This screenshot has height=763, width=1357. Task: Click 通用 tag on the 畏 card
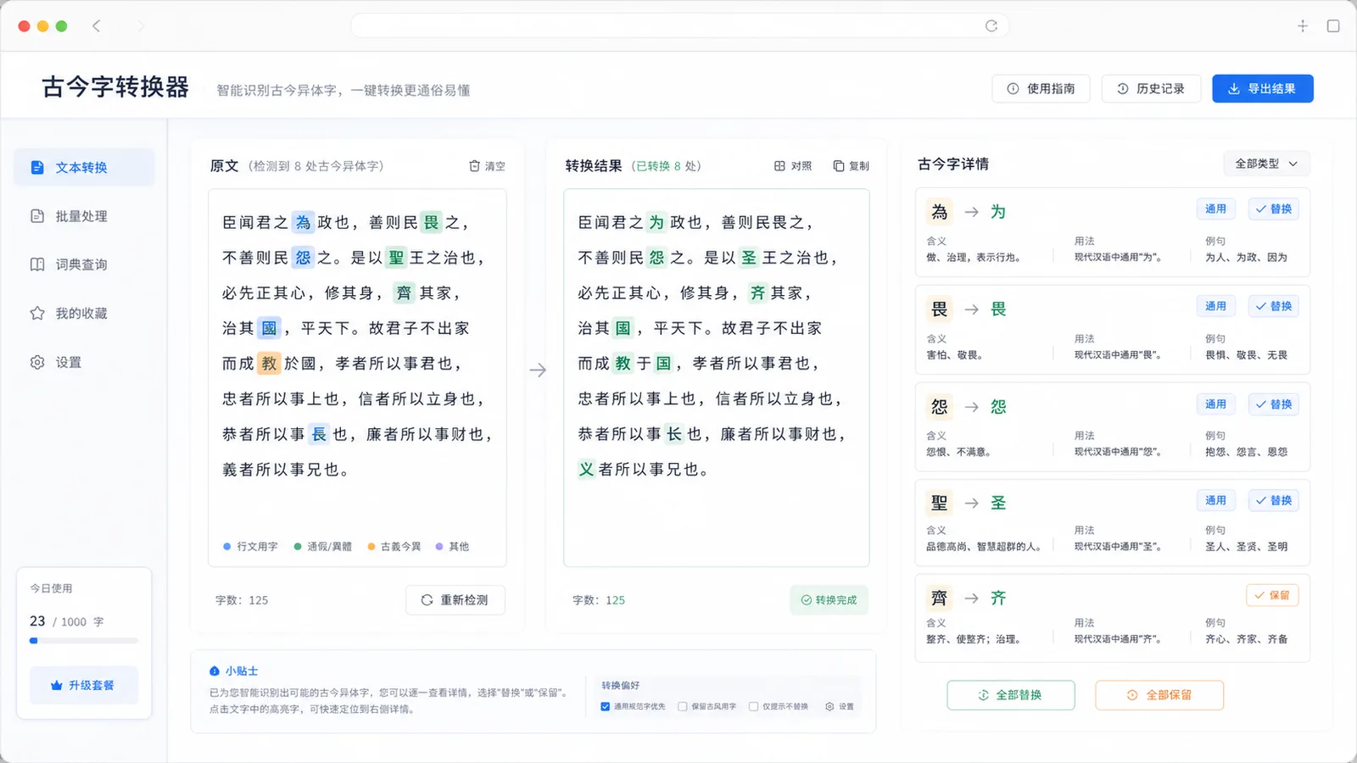tap(1215, 306)
